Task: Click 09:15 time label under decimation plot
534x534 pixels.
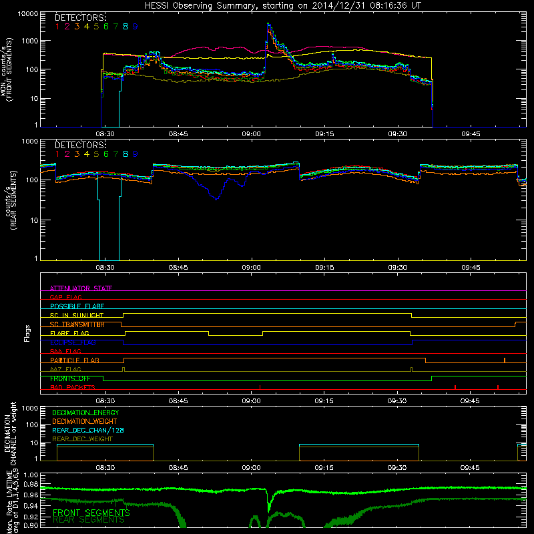Action: [324, 468]
